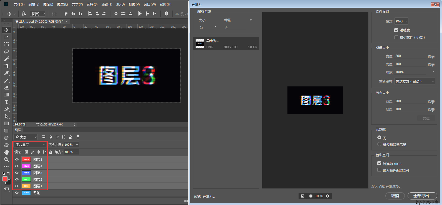Toggle Show Transform Controls icon
The height and width of the screenshot is (205, 442).
(54, 14)
